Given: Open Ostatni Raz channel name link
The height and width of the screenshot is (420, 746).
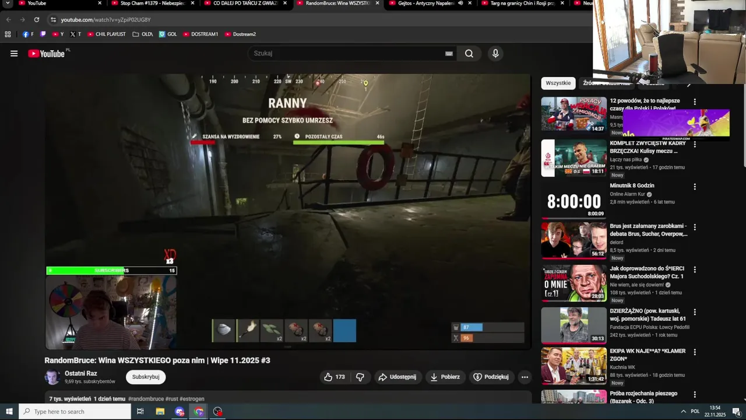Looking at the screenshot, I should click(x=81, y=373).
